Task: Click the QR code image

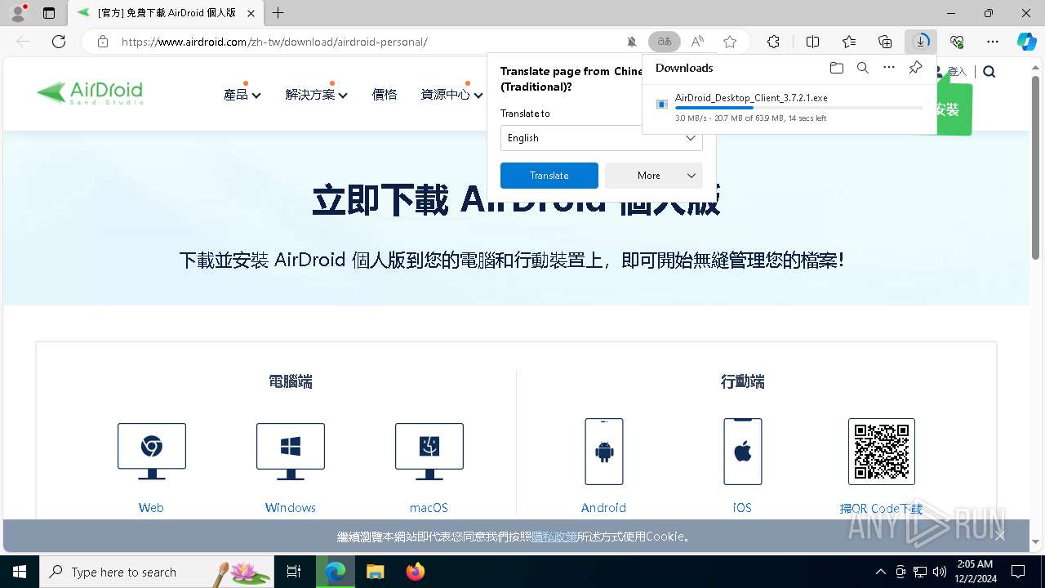Action: coord(882,452)
